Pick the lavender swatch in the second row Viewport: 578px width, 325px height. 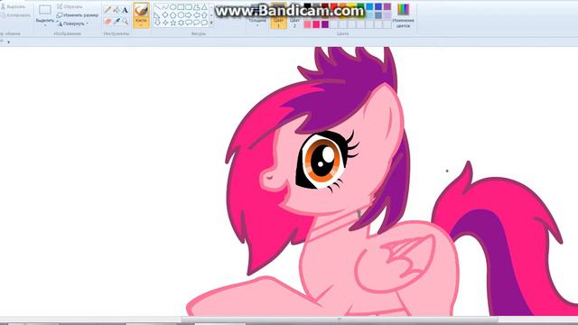pyautogui.click(x=387, y=15)
